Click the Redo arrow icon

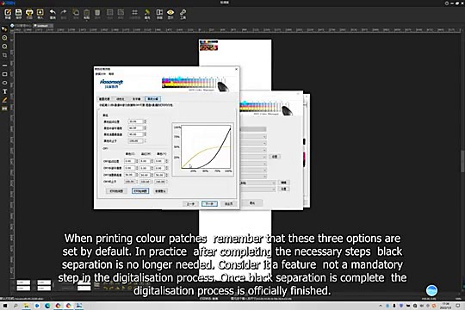coord(64,14)
